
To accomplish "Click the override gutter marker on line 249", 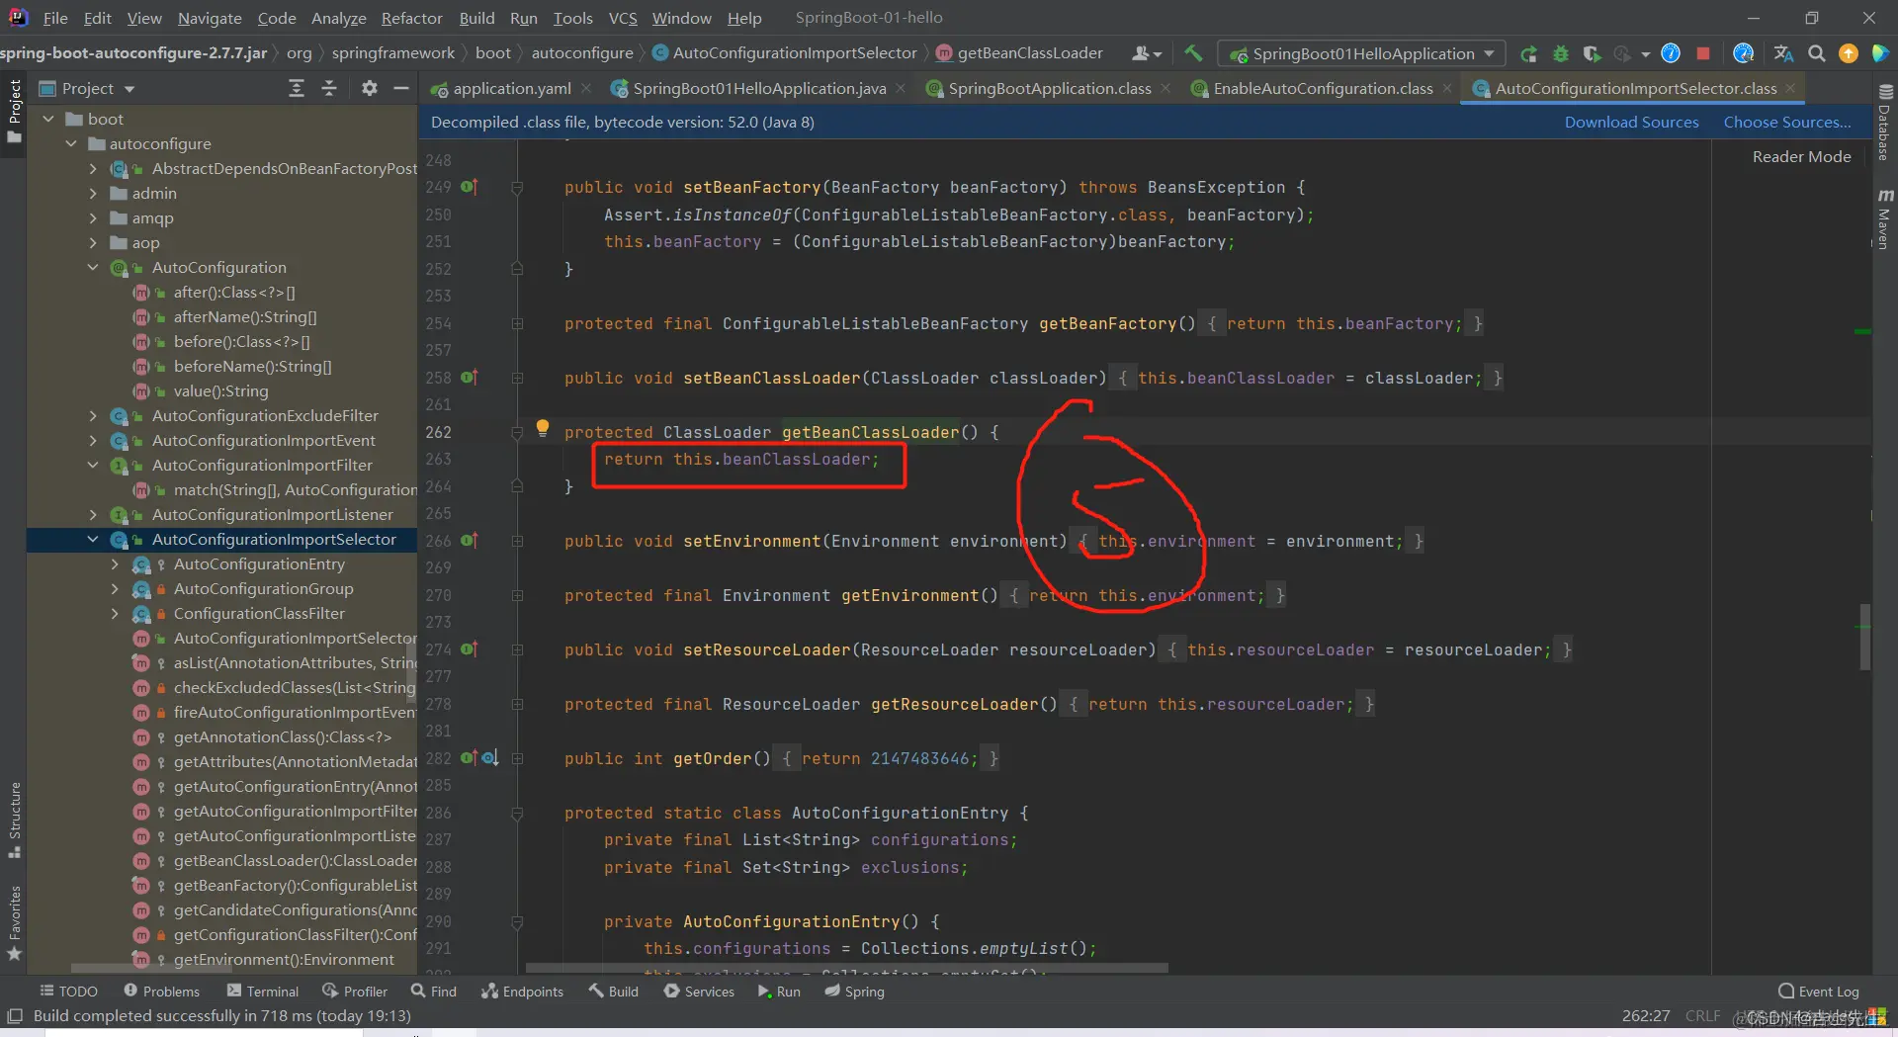I will (469, 187).
